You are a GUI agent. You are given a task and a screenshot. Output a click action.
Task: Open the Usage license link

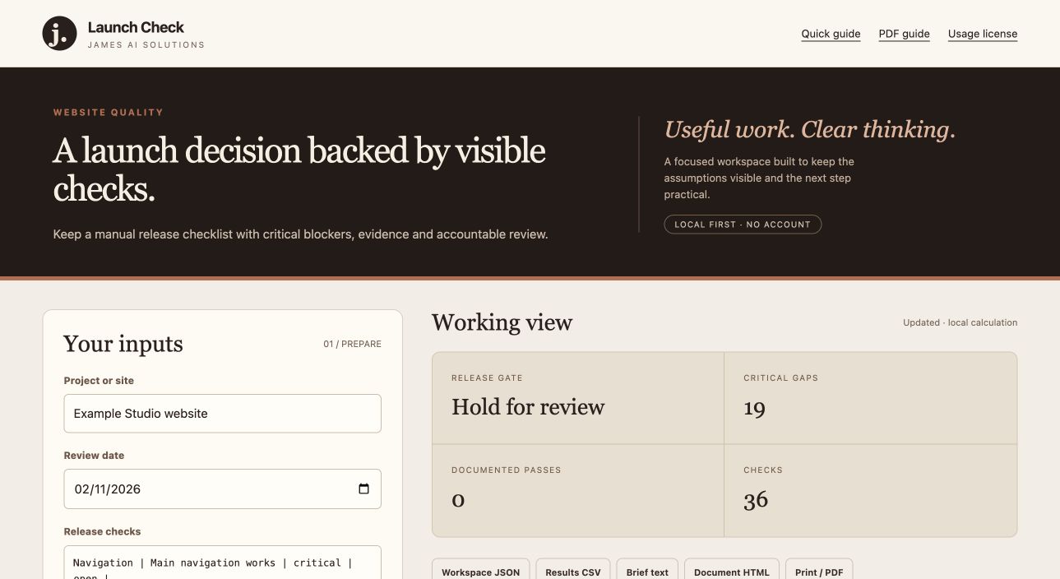[x=983, y=34]
